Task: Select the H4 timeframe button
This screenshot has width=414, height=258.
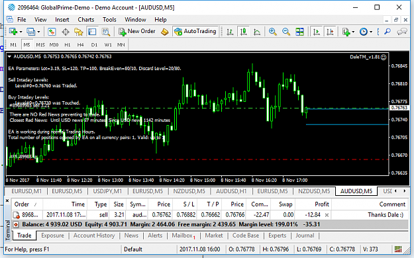Action: (81, 45)
